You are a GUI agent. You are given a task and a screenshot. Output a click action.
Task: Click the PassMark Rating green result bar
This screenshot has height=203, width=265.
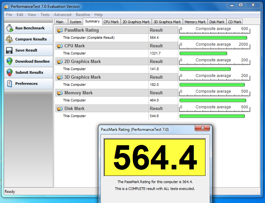point(213,38)
